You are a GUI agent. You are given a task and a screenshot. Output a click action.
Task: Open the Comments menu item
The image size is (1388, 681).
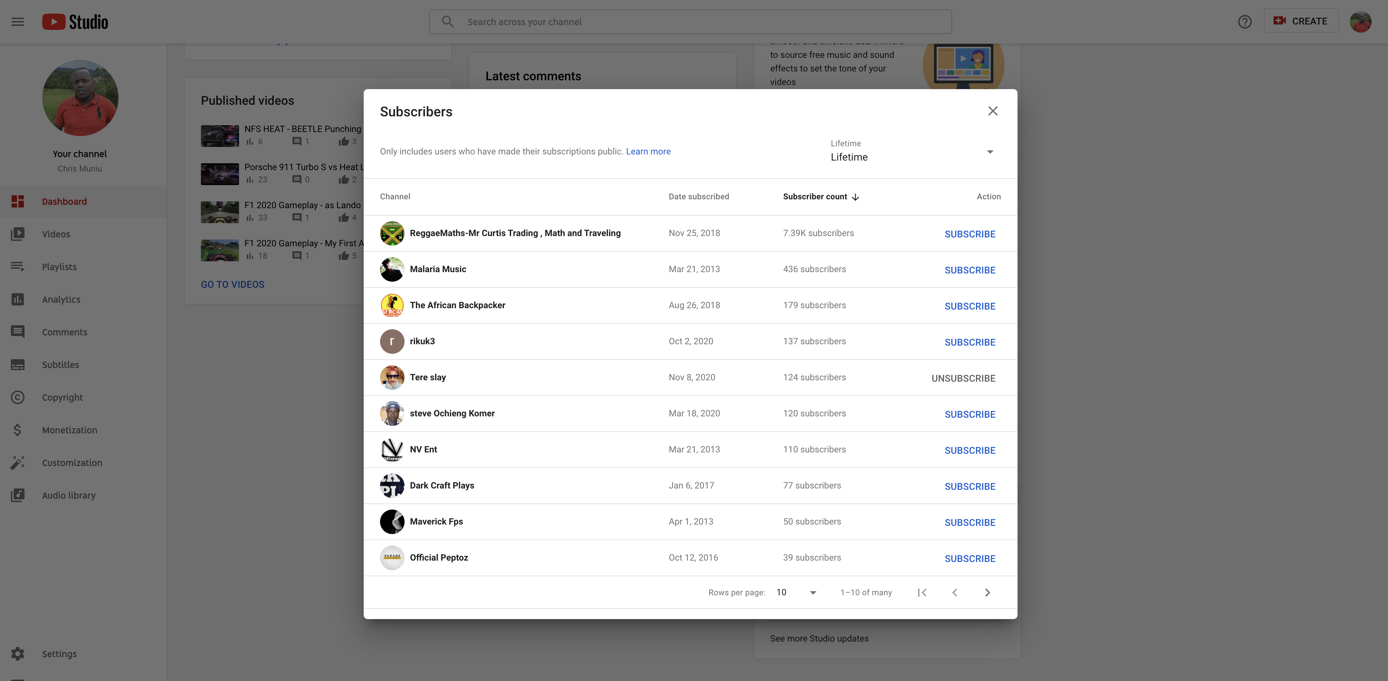[83, 332]
